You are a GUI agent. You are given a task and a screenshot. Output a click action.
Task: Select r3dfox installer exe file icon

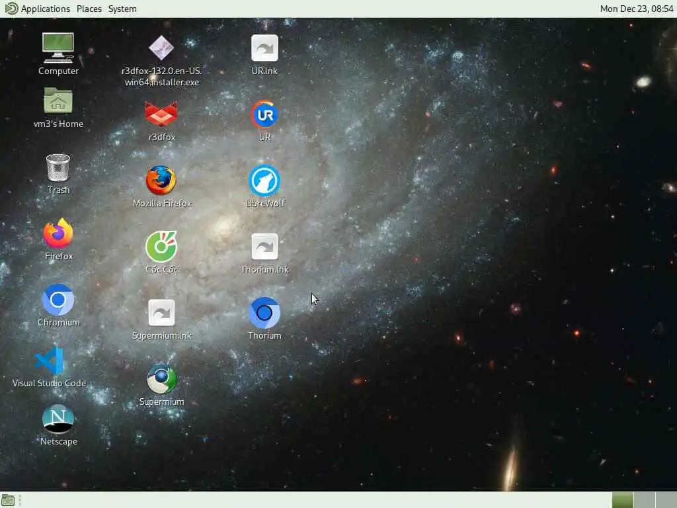(x=161, y=48)
